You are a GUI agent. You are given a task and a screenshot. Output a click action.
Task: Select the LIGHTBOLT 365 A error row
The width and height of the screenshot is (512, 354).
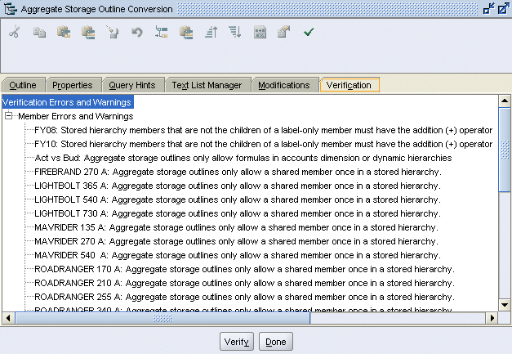point(238,186)
